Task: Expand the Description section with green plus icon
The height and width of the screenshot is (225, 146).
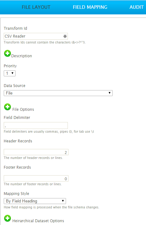Action: [7, 54]
